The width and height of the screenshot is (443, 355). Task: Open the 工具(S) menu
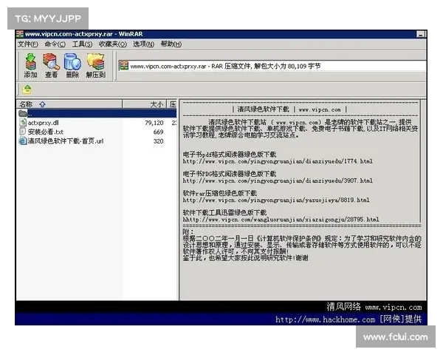[x=82, y=44]
